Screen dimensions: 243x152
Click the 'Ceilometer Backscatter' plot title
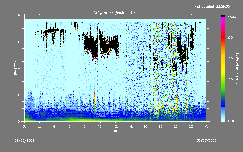pyautogui.click(x=115, y=13)
